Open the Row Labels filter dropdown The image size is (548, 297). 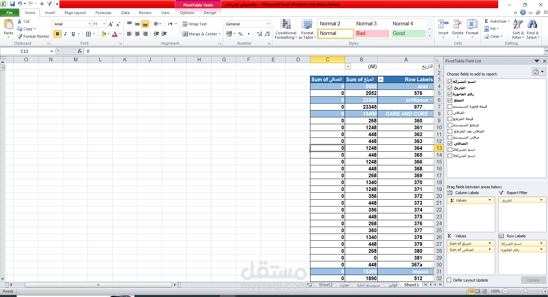pos(380,80)
